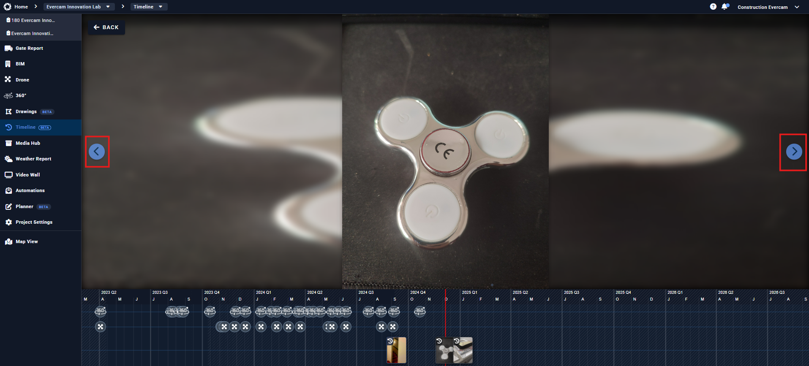
Task: Select the 360 marker in October 2024
Action: (x=420, y=311)
